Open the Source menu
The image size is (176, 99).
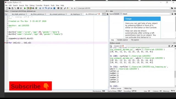click(21, 5)
